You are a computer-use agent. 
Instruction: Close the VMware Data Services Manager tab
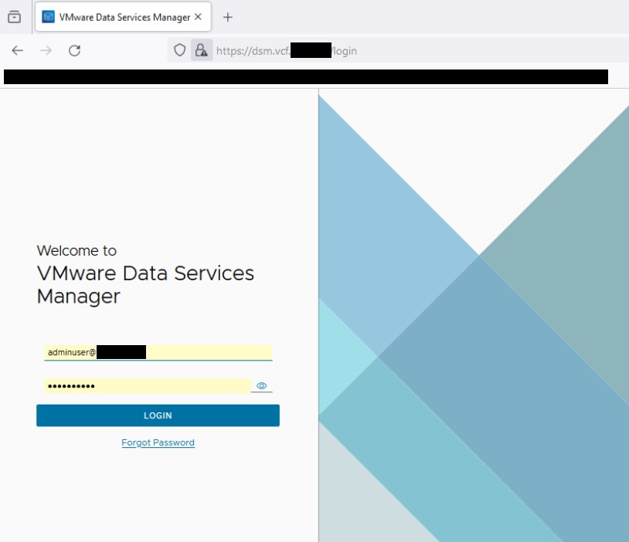[x=198, y=17]
